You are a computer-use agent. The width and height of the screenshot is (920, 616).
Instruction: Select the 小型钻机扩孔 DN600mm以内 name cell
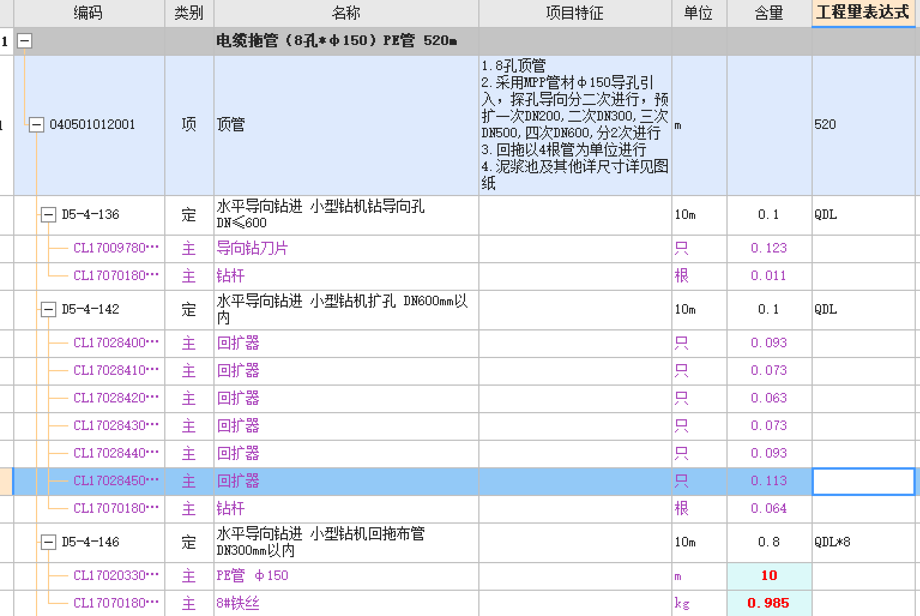[x=346, y=310]
